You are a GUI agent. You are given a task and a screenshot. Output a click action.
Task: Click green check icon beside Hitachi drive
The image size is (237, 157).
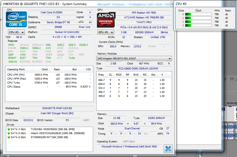(9, 133)
